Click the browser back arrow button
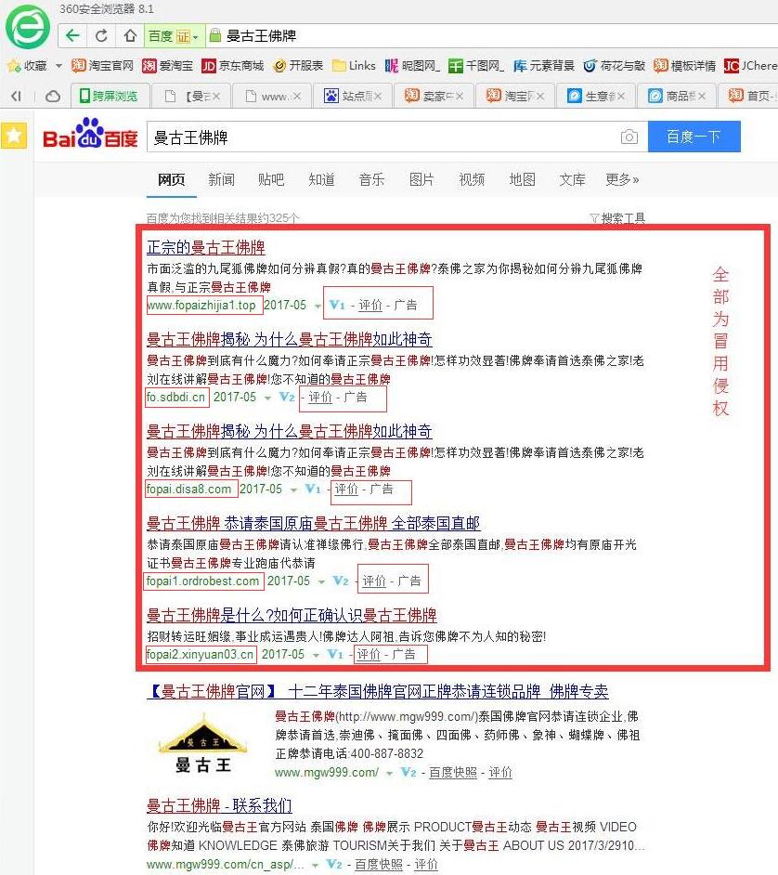This screenshot has height=875, width=778. pyautogui.click(x=73, y=36)
